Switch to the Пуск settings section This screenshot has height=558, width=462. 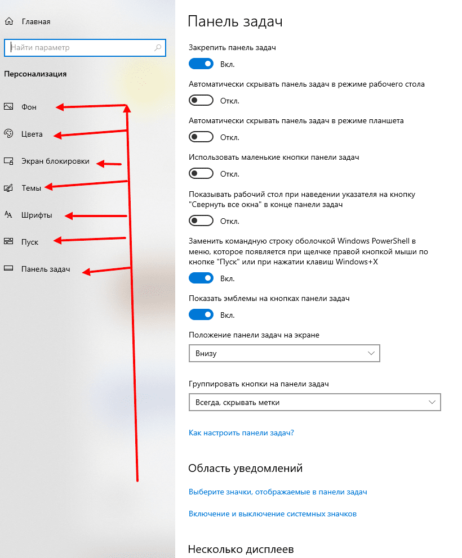[x=30, y=242]
